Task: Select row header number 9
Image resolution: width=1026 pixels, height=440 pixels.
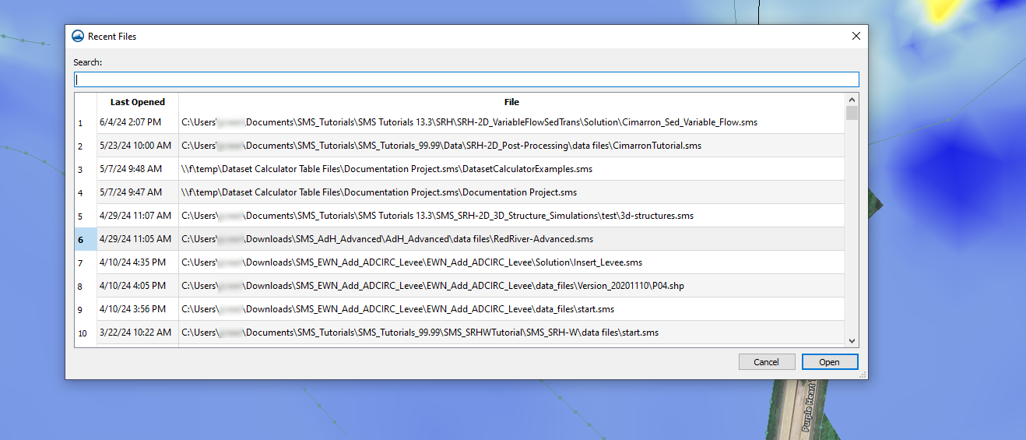Action: pos(86,309)
